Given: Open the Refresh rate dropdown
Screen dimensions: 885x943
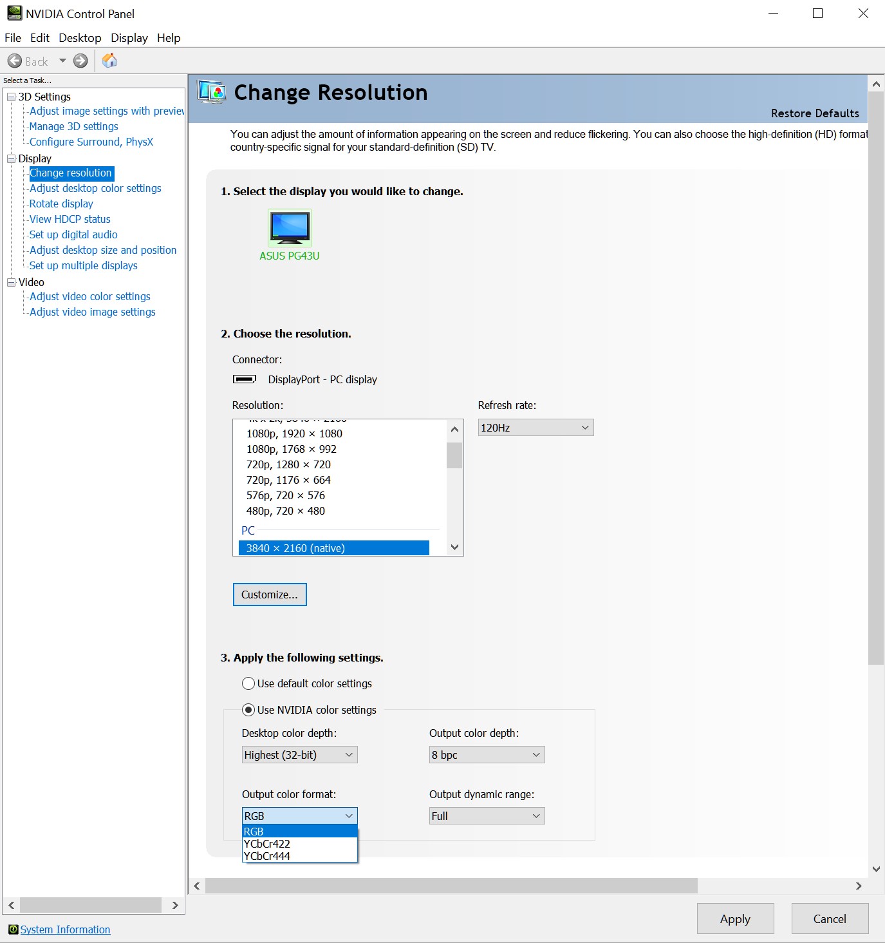Looking at the screenshot, I should [x=536, y=428].
